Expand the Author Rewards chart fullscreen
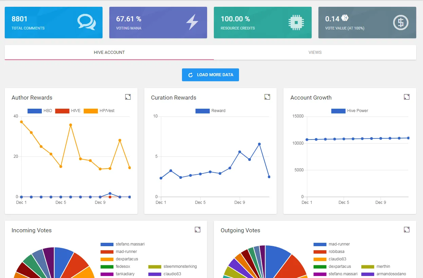 point(128,97)
